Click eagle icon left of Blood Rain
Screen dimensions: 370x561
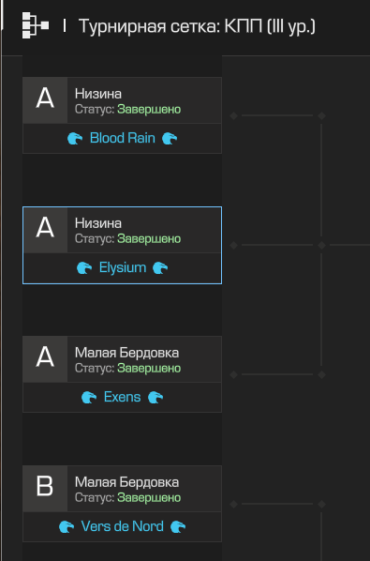[x=75, y=139]
